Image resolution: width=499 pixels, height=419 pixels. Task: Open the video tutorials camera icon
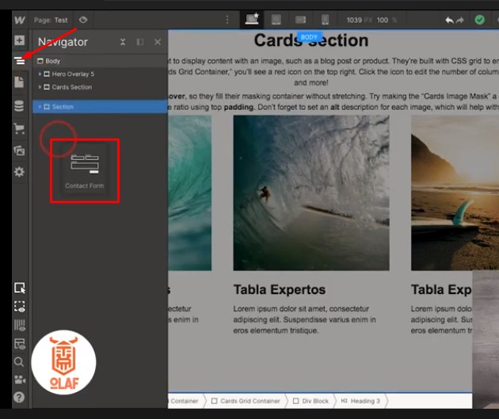(20, 379)
